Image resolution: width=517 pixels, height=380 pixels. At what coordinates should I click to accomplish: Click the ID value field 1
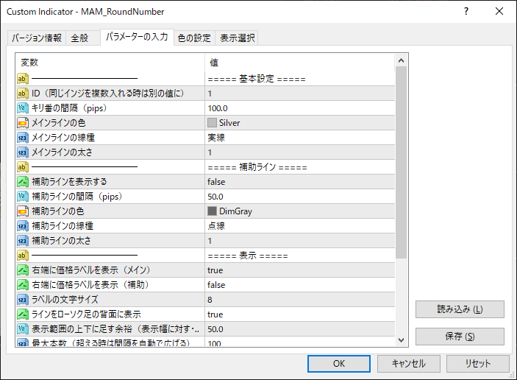pos(300,94)
